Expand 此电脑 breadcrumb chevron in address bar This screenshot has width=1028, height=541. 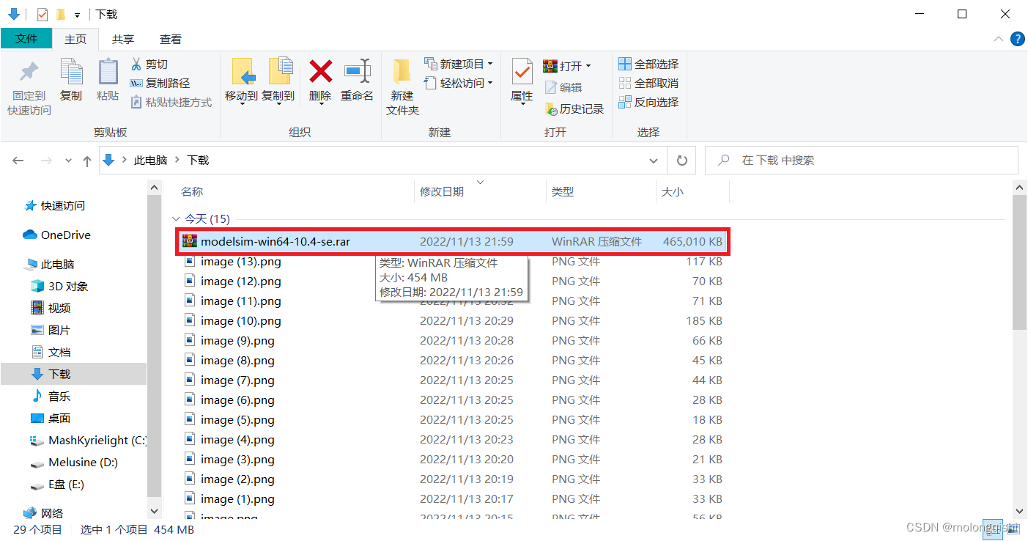pyautogui.click(x=177, y=160)
